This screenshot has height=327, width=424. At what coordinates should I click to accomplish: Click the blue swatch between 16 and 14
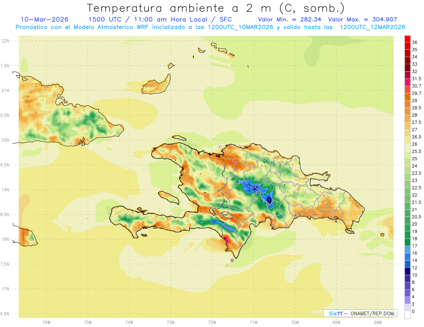pyautogui.click(x=407, y=256)
